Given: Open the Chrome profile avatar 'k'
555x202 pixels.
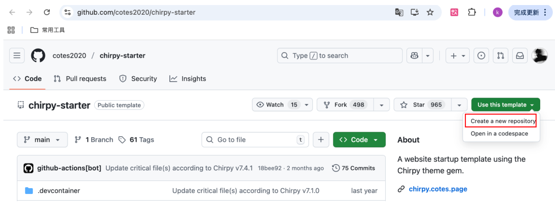Looking at the screenshot, I should point(498,12).
